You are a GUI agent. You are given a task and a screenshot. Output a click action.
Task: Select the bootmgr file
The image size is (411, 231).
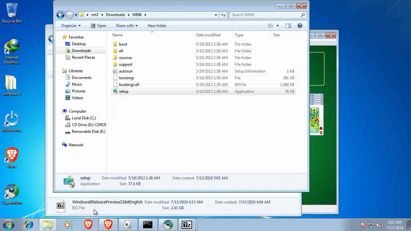204,78
